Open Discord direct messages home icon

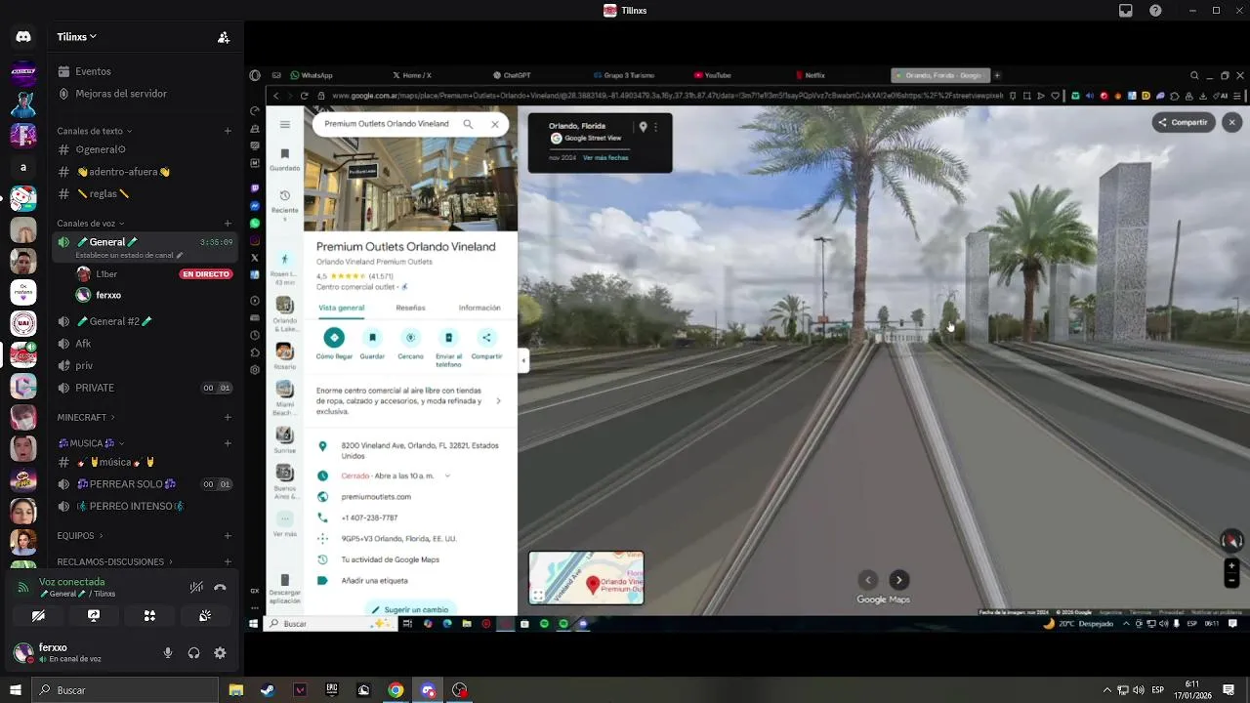click(x=23, y=37)
